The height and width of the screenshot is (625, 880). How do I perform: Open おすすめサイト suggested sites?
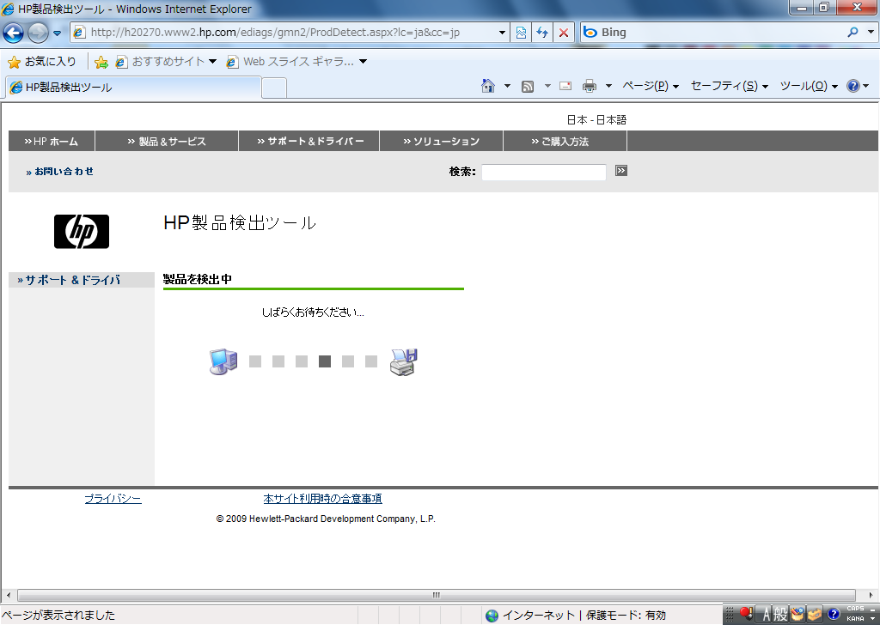pos(166,62)
